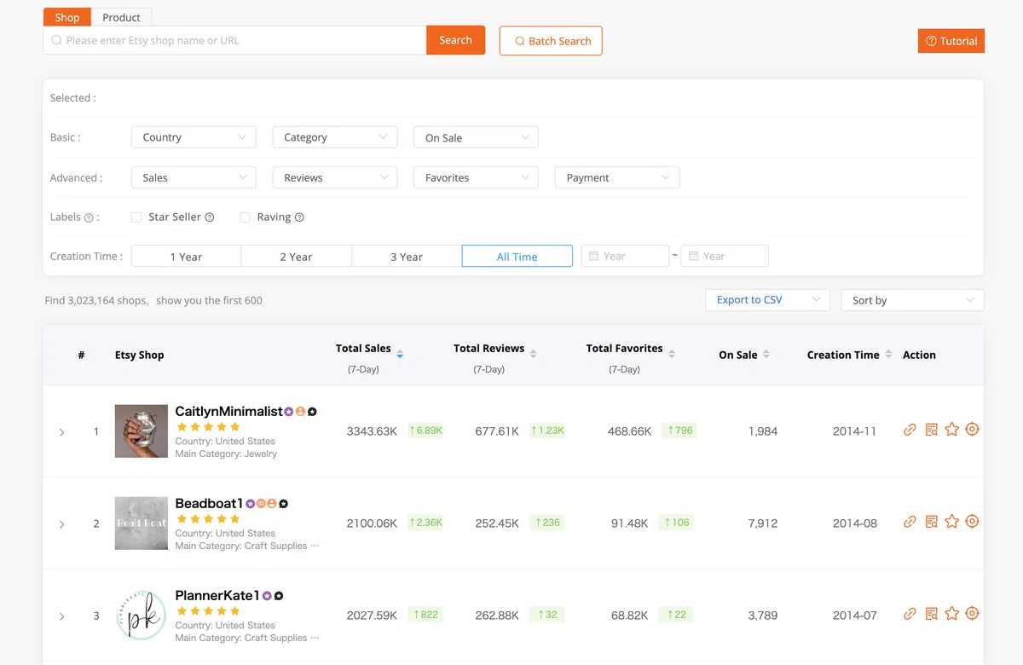The image size is (1023, 665).
Task: Click the purple Star Seller badge on Beadboat1
Action: [x=251, y=504]
